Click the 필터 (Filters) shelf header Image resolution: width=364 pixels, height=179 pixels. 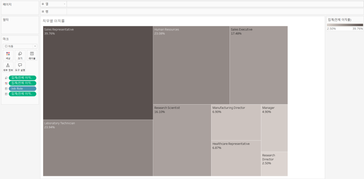tap(5, 20)
